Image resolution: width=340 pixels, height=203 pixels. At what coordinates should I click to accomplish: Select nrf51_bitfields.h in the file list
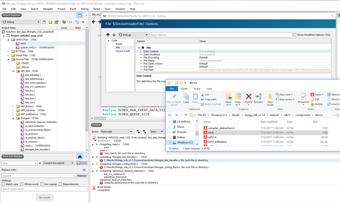click(x=217, y=142)
